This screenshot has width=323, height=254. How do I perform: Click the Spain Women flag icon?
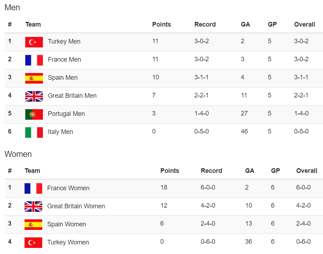tap(33, 225)
